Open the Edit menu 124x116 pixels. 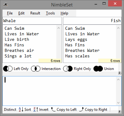click(21, 13)
